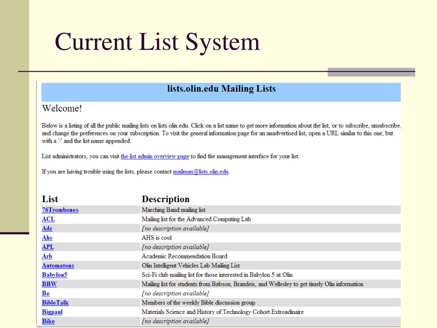
Task: Open the Arb list link
Action: [x=47, y=256]
